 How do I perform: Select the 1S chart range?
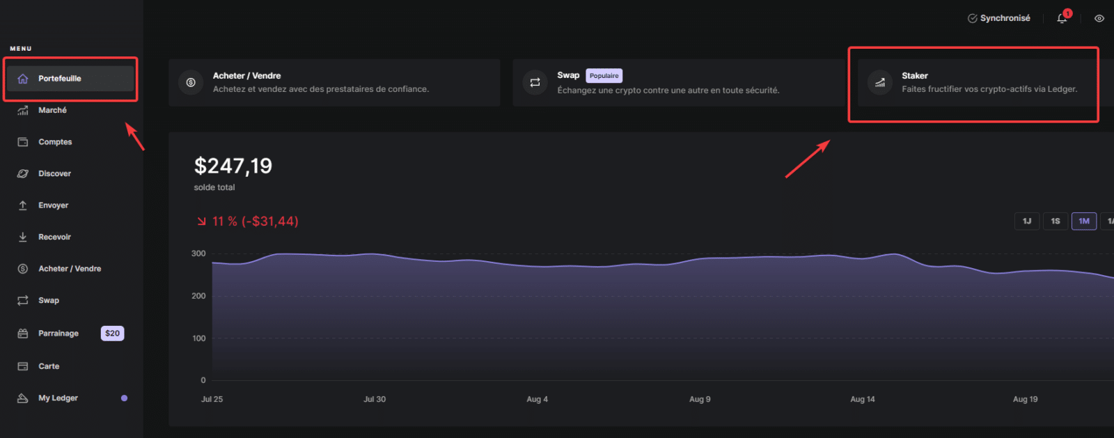coord(1056,221)
